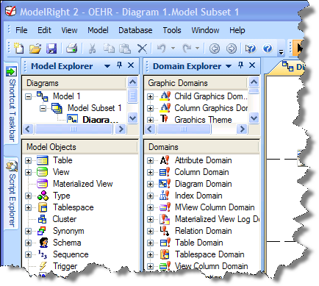Click the New model toolbar icon
This screenshot has height=286, width=319.
click(x=19, y=48)
